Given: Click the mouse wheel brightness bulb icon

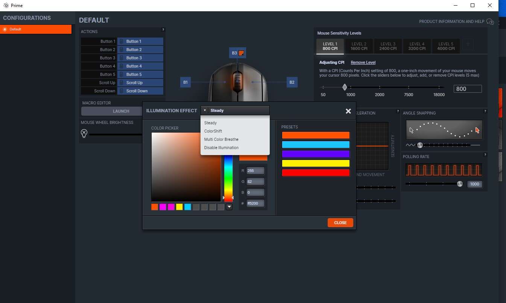Looking at the screenshot, I should coord(84,133).
